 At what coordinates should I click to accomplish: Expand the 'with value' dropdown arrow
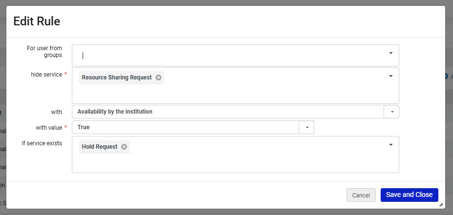tap(307, 127)
